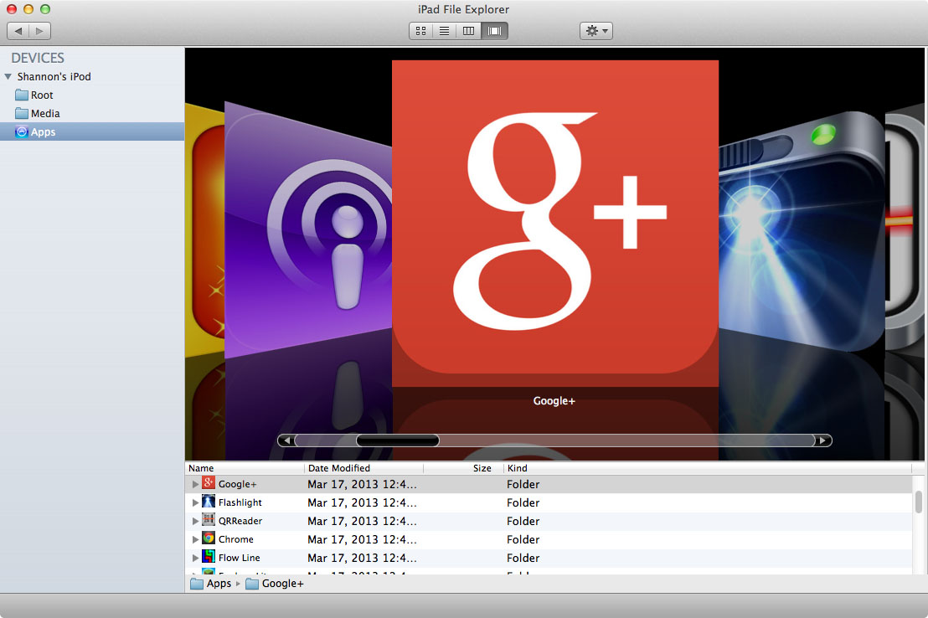Click the Kind cell for Chrome
Image resolution: width=928 pixels, height=618 pixels.
pyautogui.click(x=523, y=539)
